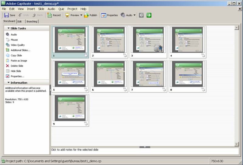This screenshot has width=243, height=165.
Task: Click the slide notes input field
Action: (145, 151)
